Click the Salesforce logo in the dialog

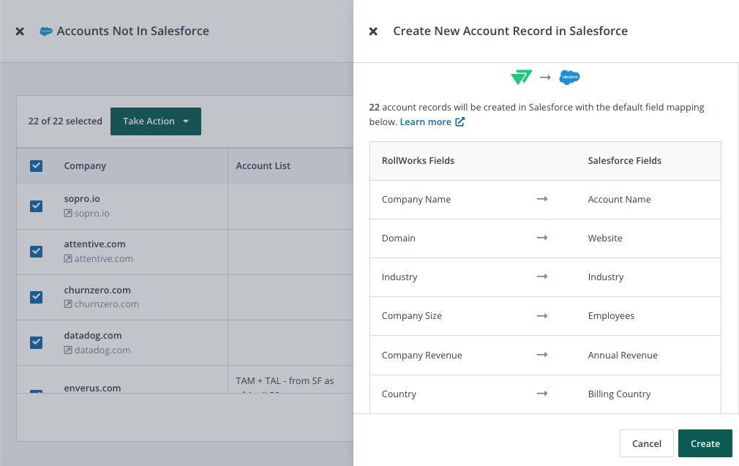click(569, 77)
